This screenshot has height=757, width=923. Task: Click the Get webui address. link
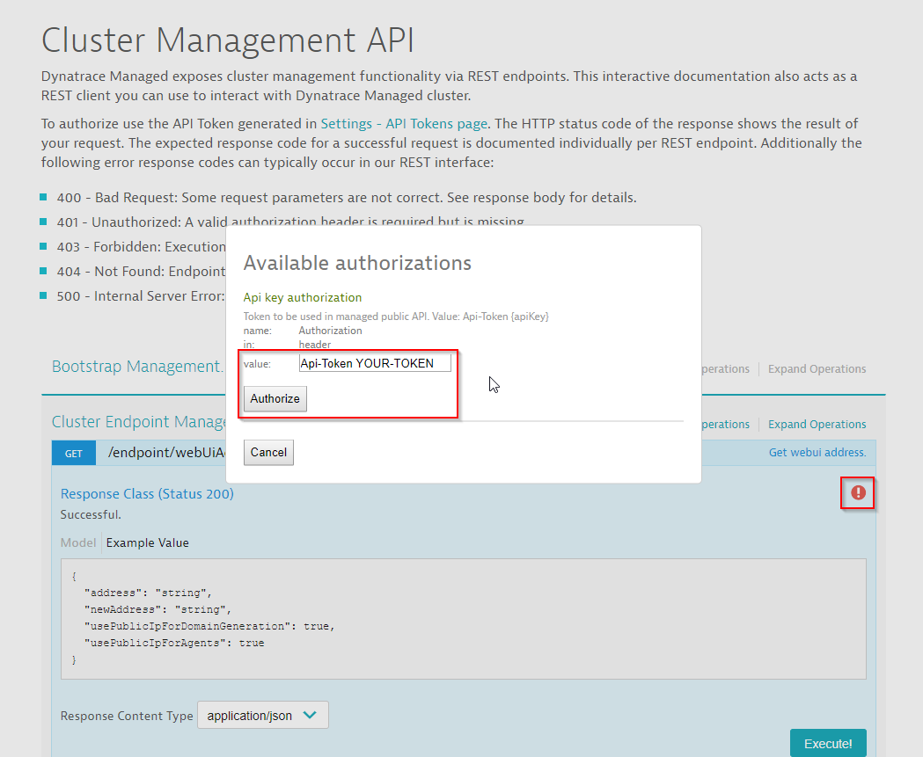[817, 452]
